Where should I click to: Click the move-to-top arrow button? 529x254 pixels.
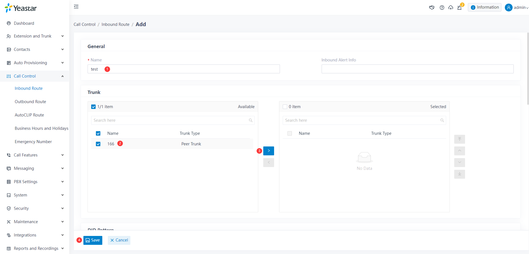point(460,139)
